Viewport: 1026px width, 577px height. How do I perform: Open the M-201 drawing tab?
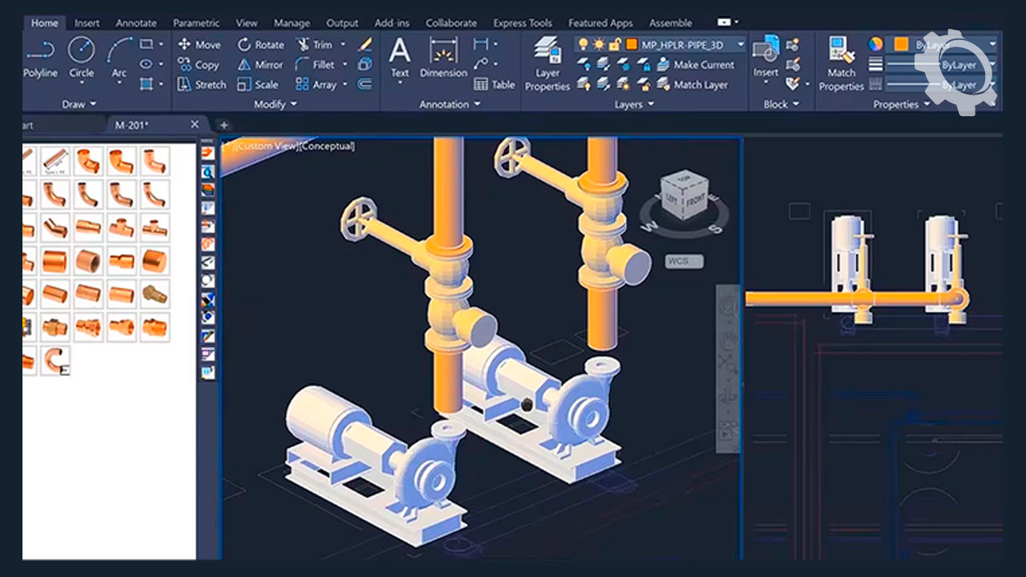(x=132, y=124)
